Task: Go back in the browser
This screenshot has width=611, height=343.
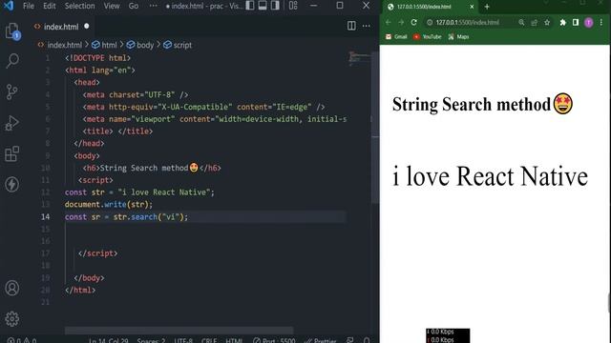Action: pyautogui.click(x=389, y=23)
